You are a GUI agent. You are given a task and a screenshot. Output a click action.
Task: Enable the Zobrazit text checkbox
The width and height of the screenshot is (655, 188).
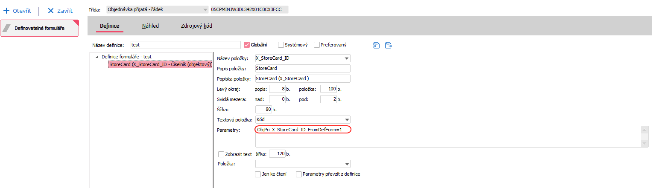[221, 154]
